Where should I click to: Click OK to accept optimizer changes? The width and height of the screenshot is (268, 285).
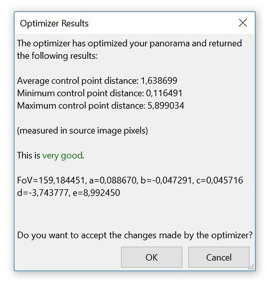[152, 257]
